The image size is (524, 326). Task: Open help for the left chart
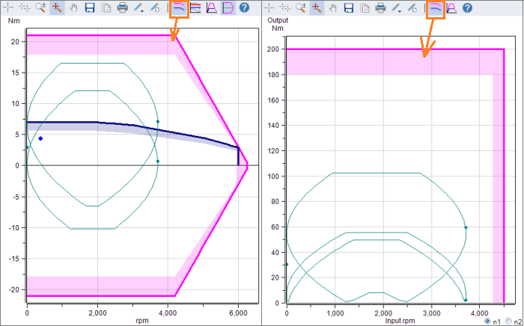click(244, 8)
